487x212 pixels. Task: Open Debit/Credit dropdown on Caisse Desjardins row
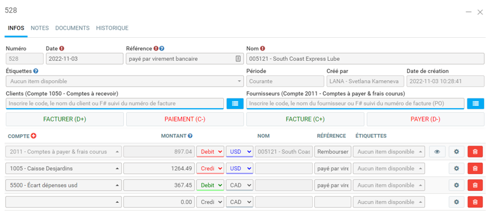tap(211, 168)
